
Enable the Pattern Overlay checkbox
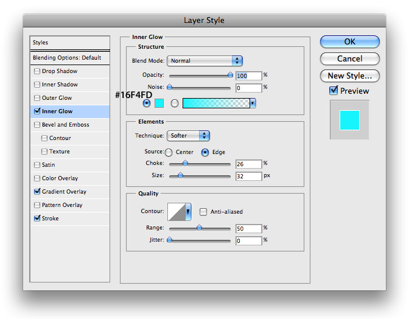37,205
